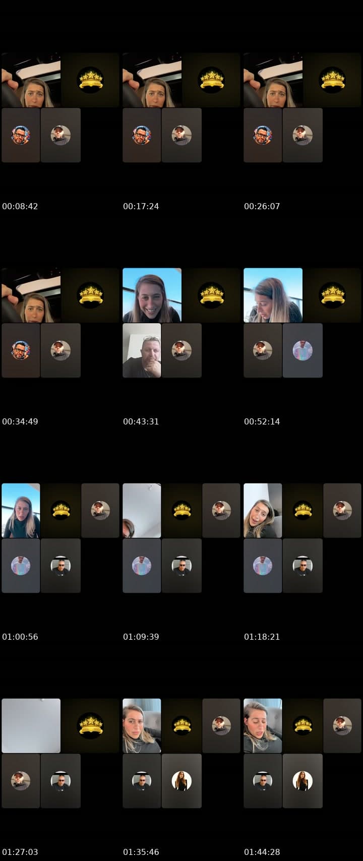Click the timestamp text 00:26:07

[262, 206]
